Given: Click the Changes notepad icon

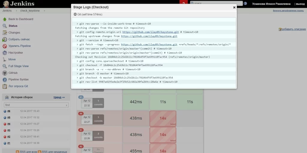Looking at the screenshot, I should [x=5, y=33].
